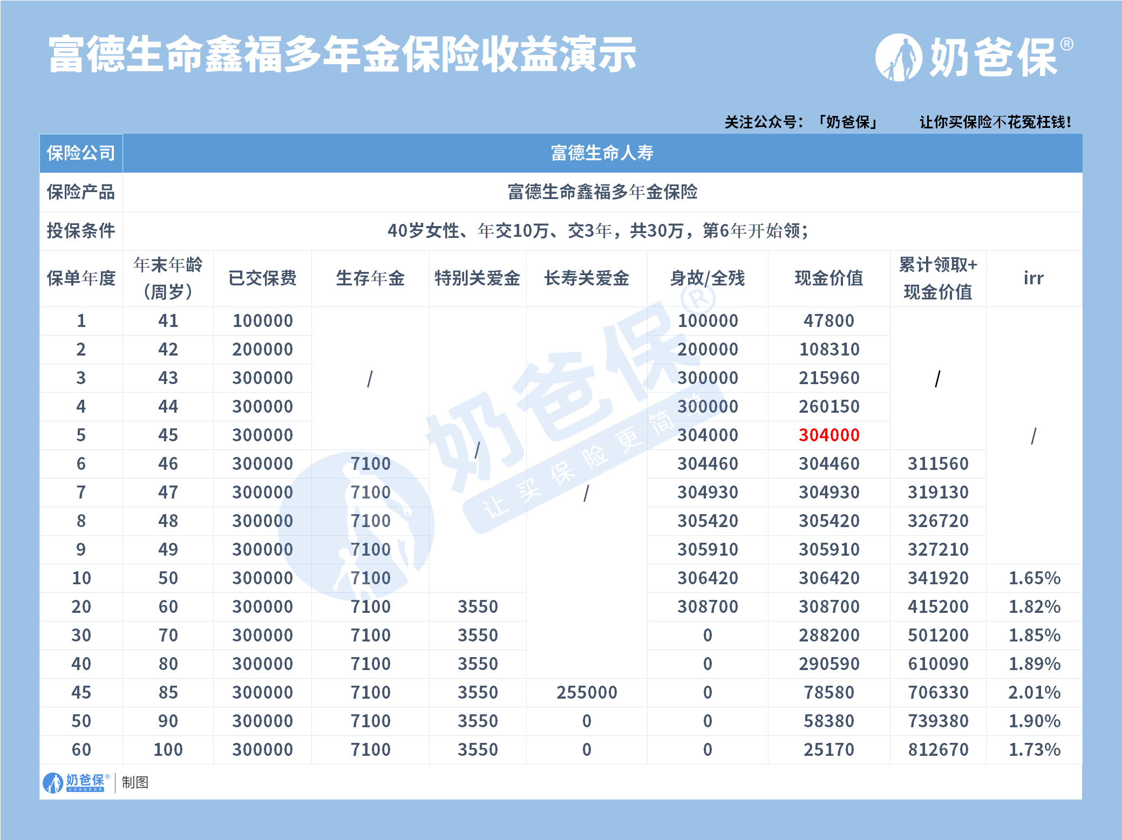Viewport: 1122px width, 840px height.
Task: Click the 现金价值 column header
Action: click(x=829, y=278)
